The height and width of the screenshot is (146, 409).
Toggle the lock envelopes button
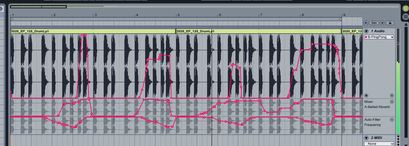[390, 23]
